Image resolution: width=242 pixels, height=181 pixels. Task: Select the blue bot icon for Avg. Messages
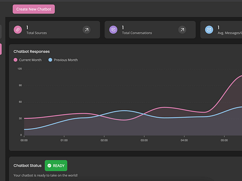[209, 30]
